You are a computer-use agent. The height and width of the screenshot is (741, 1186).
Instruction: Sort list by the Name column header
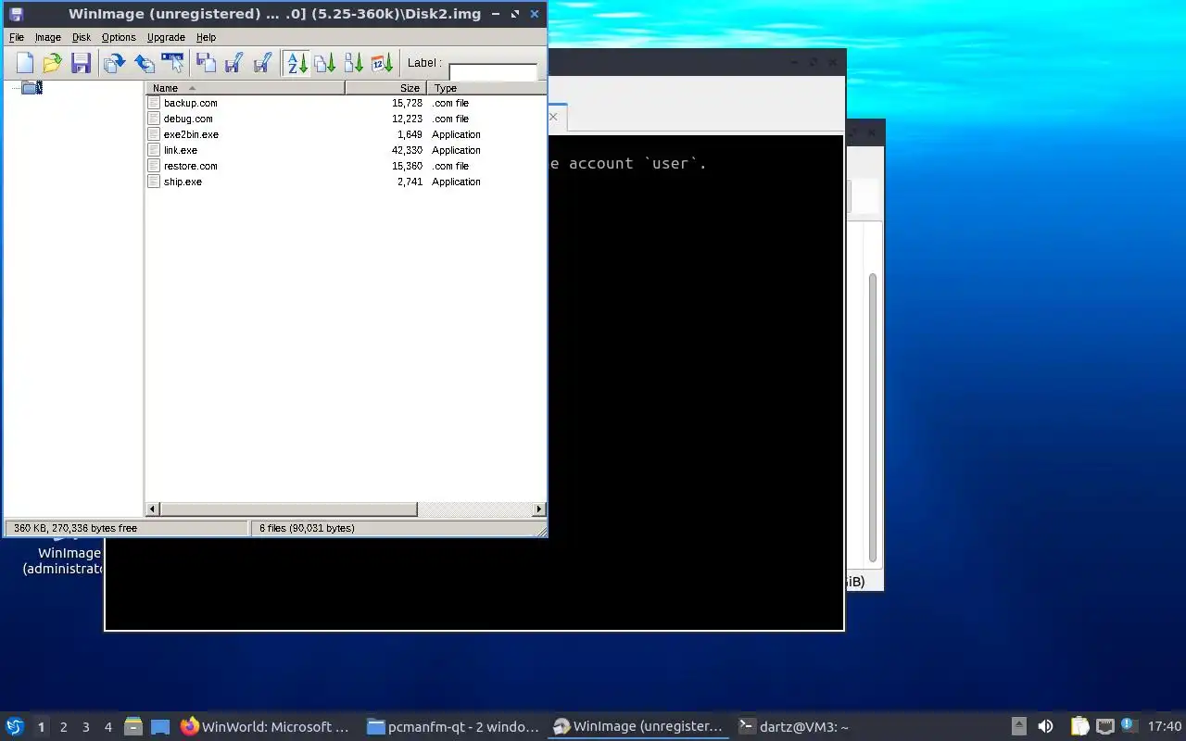(246, 88)
